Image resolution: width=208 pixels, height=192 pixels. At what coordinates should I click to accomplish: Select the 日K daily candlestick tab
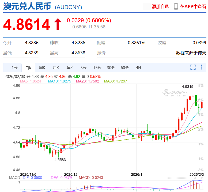28,68
